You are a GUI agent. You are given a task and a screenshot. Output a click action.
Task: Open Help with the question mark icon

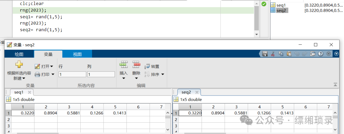(321, 54)
